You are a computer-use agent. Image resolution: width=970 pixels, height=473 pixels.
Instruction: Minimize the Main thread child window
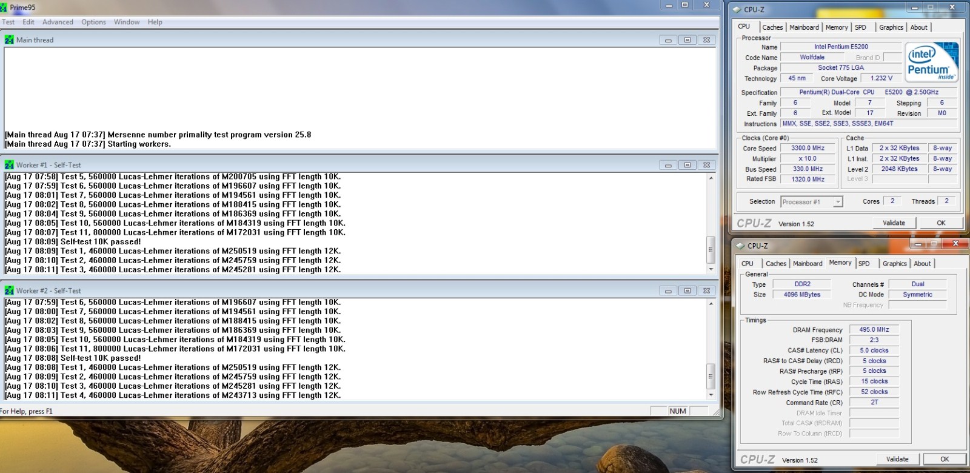(x=668, y=40)
